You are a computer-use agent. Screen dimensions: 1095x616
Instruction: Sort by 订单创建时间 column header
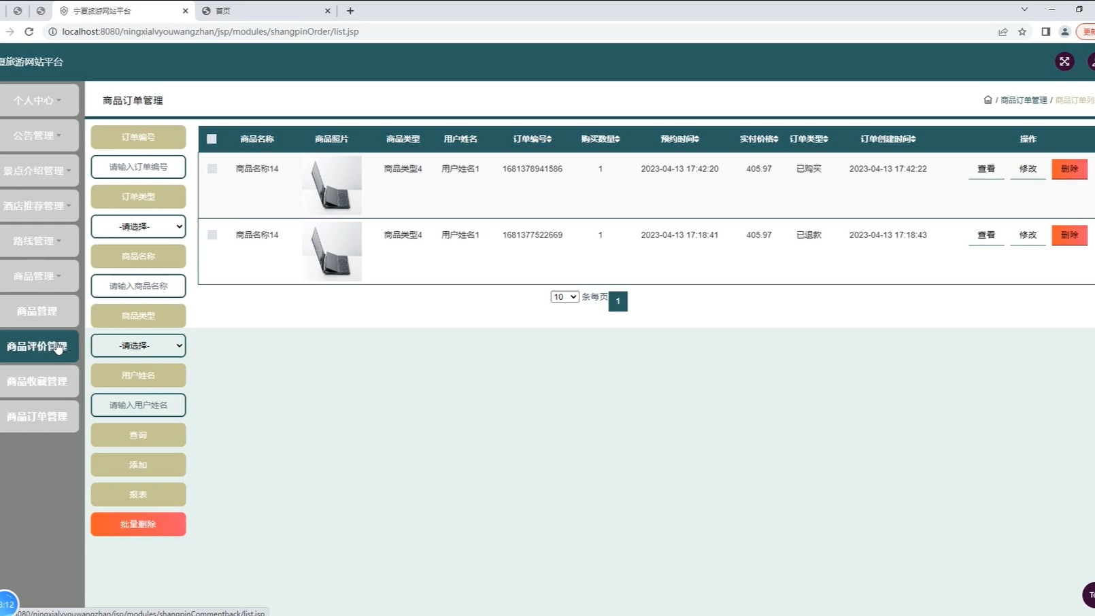[x=888, y=139]
